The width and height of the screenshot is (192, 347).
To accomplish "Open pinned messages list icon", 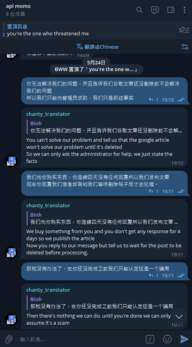I will (x=184, y=30).
